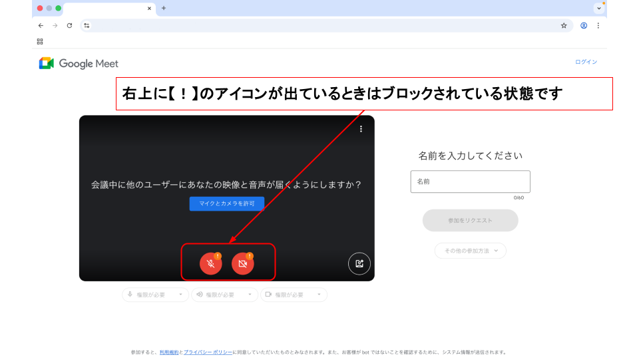Open the site information icon in address bar
The image size is (639, 359).
point(87,26)
